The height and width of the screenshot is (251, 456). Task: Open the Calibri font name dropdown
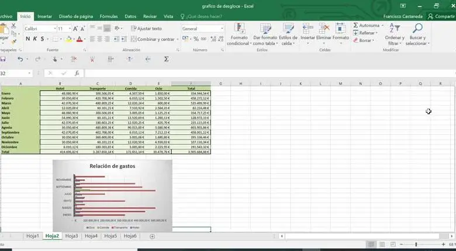pyautogui.click(x=55, y=29)
